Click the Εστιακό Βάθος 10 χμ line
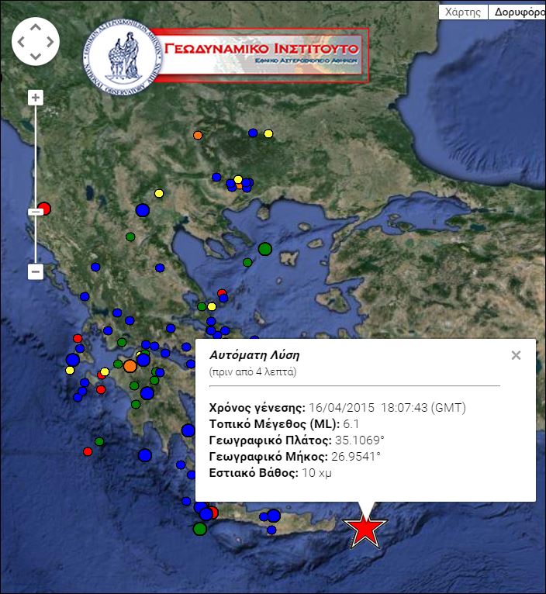546x594 pixels. pos(270,473)
